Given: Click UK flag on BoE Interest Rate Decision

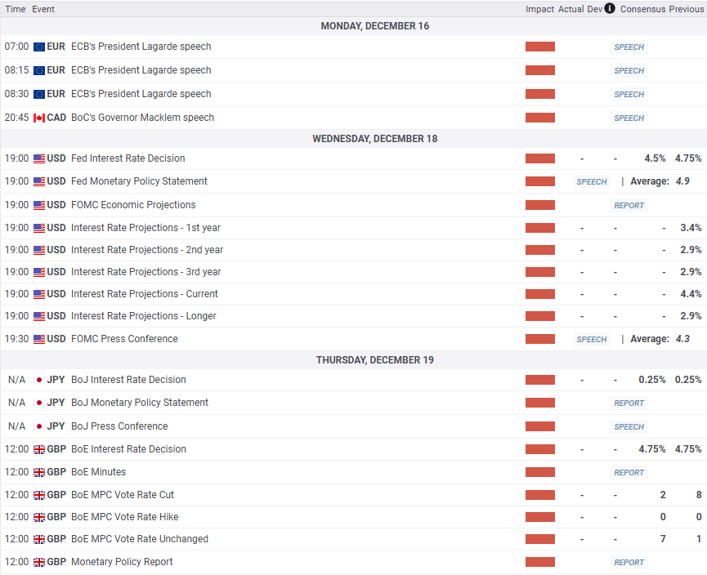Looking at the screenshot, I should 39,449.
